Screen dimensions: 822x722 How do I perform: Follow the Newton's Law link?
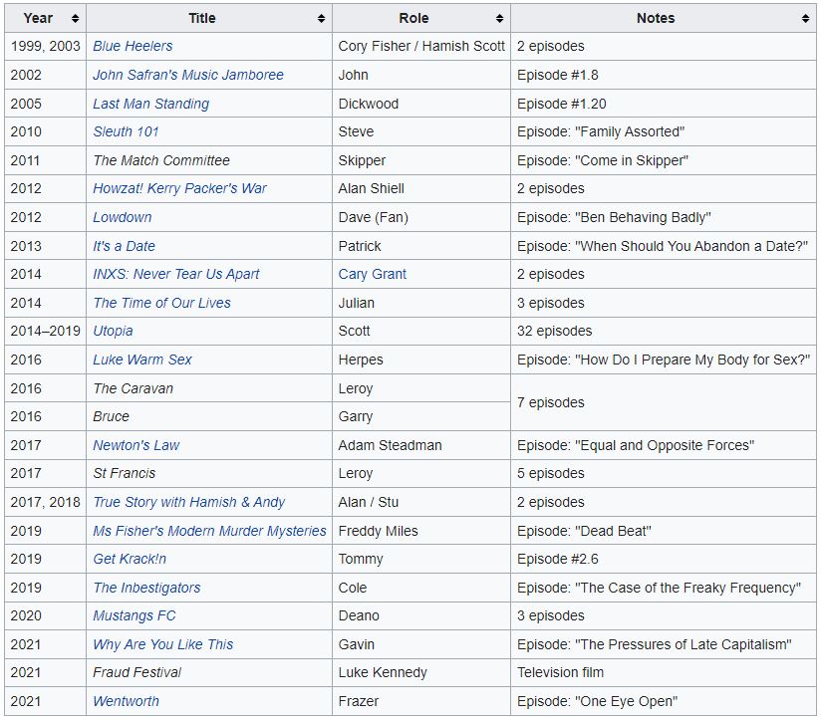pyautogui.click(x=137, y=445)
